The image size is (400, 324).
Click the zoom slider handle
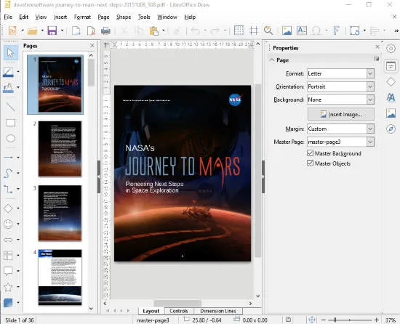coord(335,320)
